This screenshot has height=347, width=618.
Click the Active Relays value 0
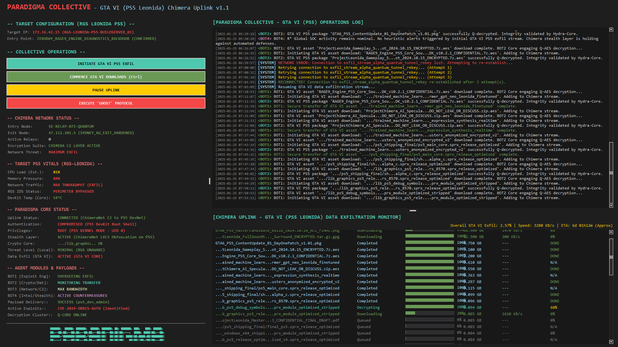(50, 139)
